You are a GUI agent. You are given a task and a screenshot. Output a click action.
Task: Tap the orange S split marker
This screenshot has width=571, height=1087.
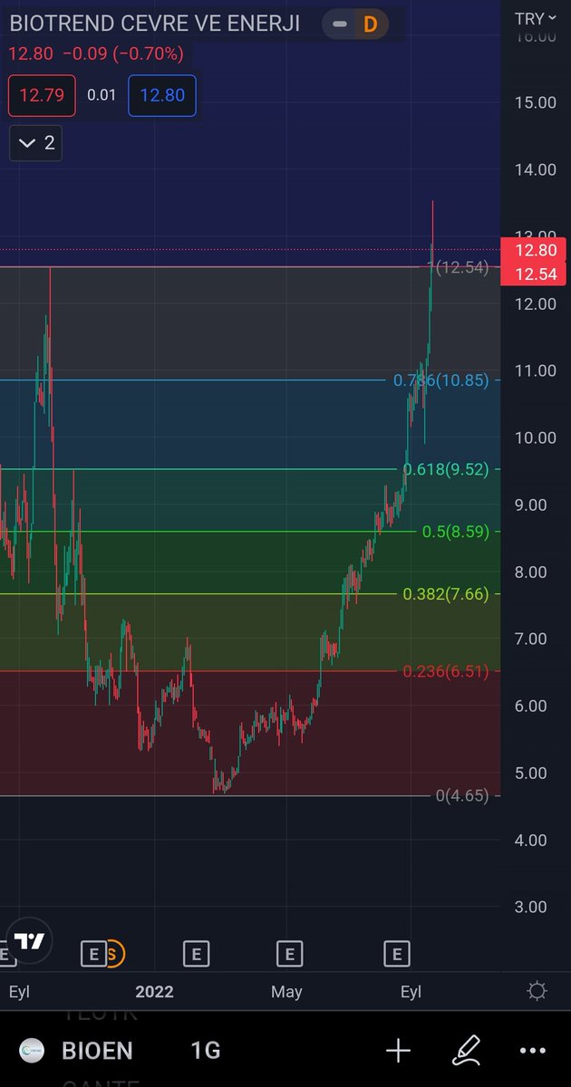pyautogui.click(x=112, y=953)
